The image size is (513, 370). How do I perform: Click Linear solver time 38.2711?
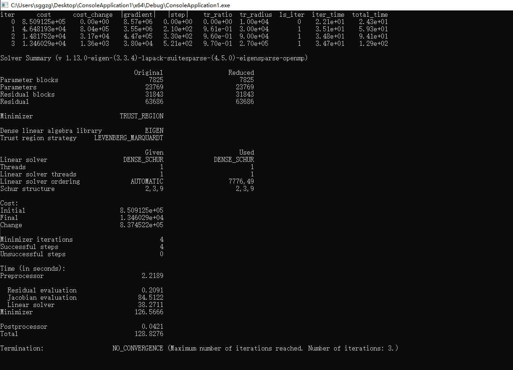pyautogui.click(x=150, y=305)
